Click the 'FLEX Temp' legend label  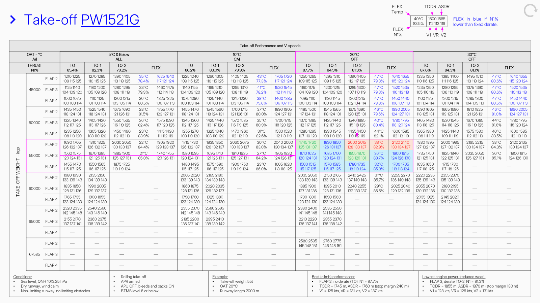point(397,9)
